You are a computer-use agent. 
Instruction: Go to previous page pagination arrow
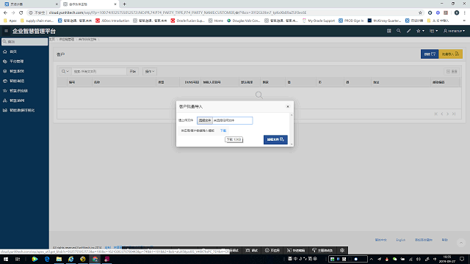(x=442, y=114)
